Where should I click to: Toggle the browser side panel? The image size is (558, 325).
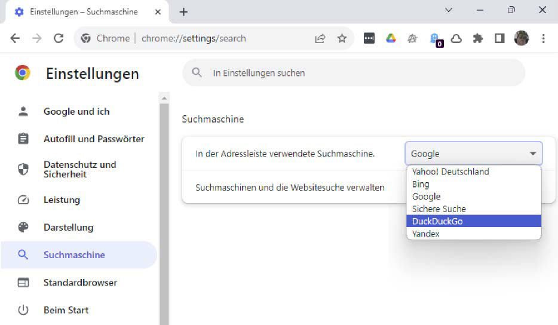click(x=499, y=38)
